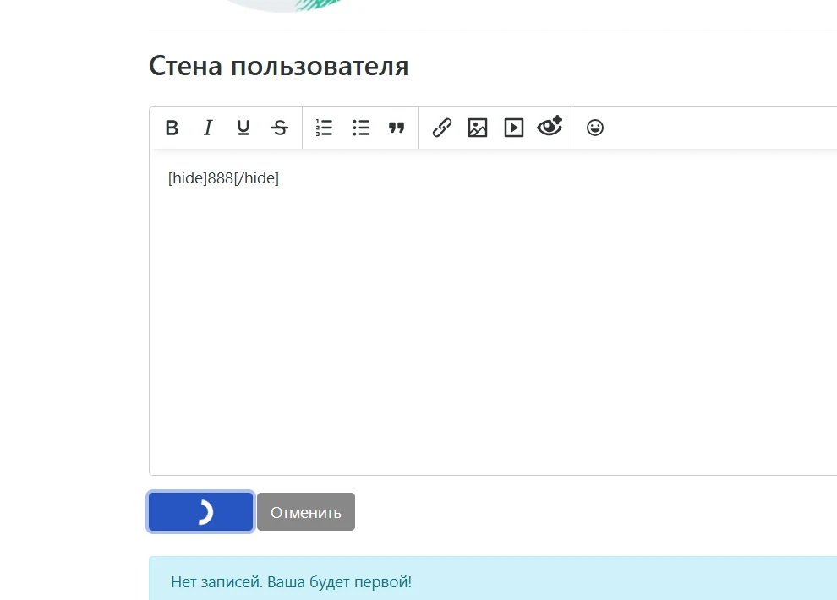Apply strikethrough formatting
The height and width of the screenshot is (600, 837).
point(280,128)
